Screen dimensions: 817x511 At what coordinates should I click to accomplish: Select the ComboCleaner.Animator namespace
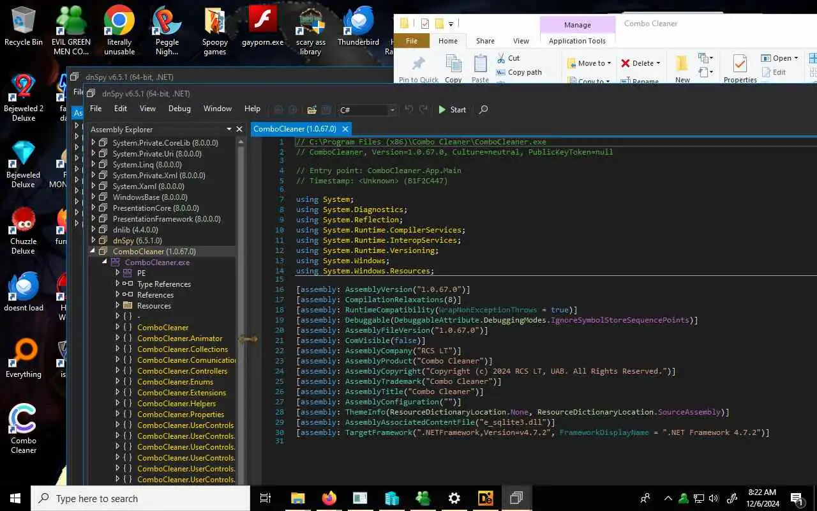pos(180,339)
